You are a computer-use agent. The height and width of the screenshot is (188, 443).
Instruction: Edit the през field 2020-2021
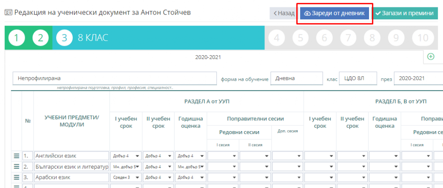point(418,78)
